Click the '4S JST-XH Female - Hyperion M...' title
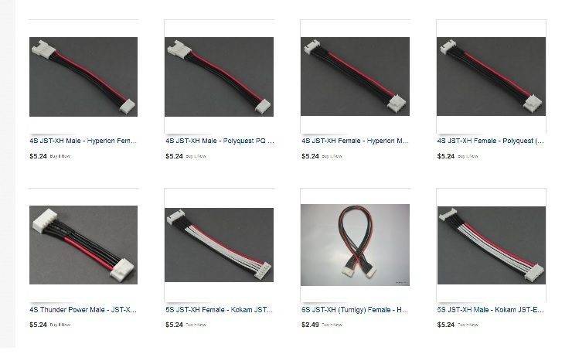Screen dimensions: 572x354 tap(355, 141)
